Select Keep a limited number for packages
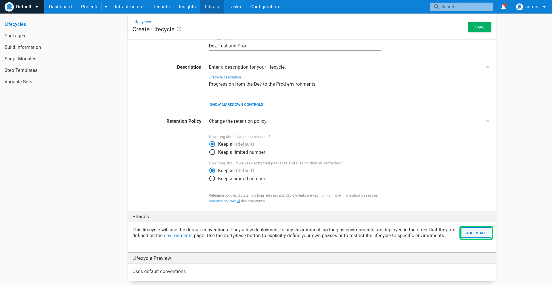The width and height of the screenshot is (552, 286). (212, 178)
